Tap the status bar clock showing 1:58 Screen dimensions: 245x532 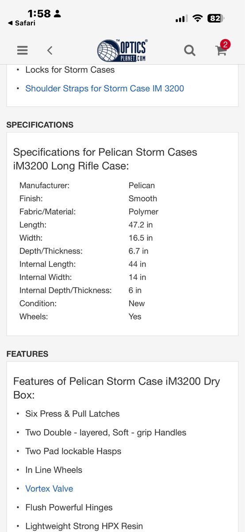pos(39,14)
